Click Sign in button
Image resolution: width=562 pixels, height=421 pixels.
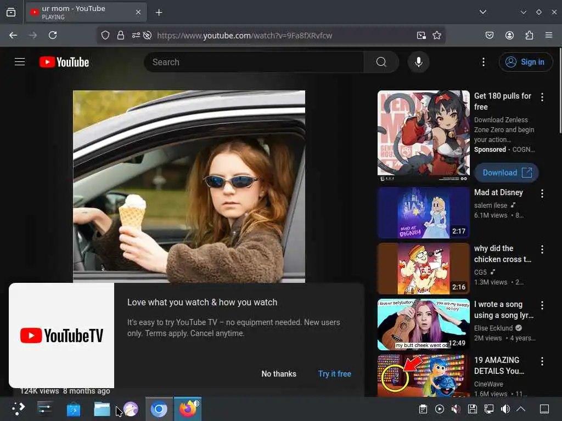(525, 62)
